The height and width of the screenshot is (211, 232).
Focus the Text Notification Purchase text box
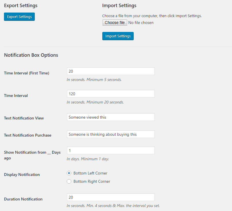tap(111, 134)
